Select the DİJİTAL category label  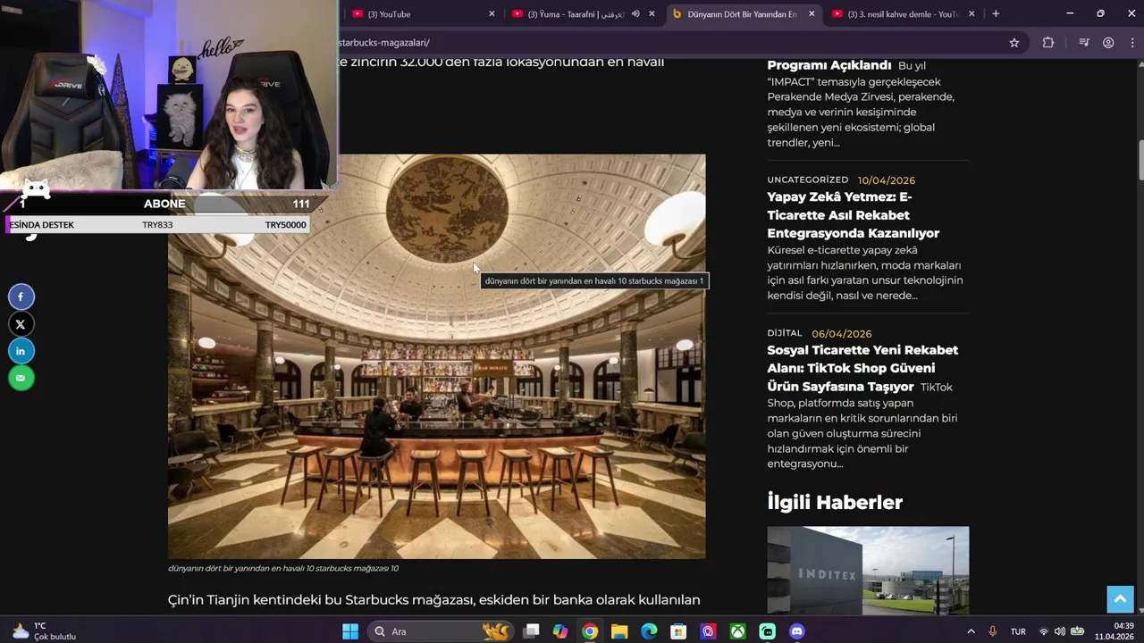[x=785, y=333]
